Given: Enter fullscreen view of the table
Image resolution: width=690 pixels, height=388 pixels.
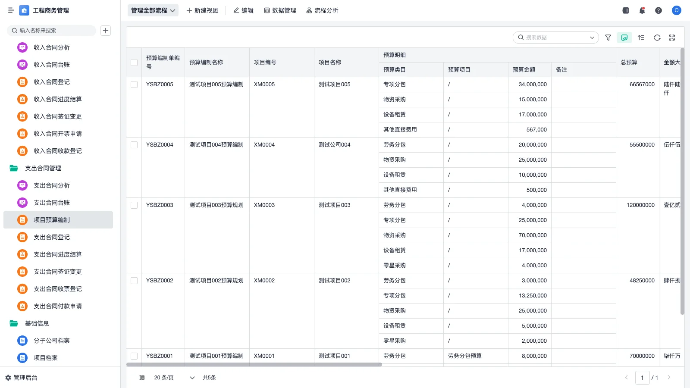Looking at the screenshot, I should pos(671,38).
